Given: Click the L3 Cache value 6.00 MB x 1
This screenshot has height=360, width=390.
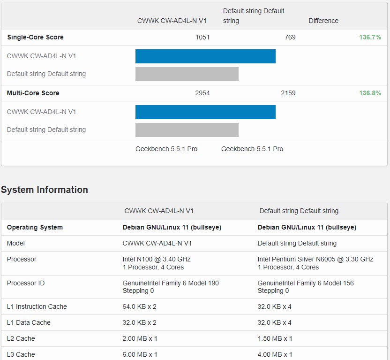Looking at the screenshot, I should click(140, 354).
